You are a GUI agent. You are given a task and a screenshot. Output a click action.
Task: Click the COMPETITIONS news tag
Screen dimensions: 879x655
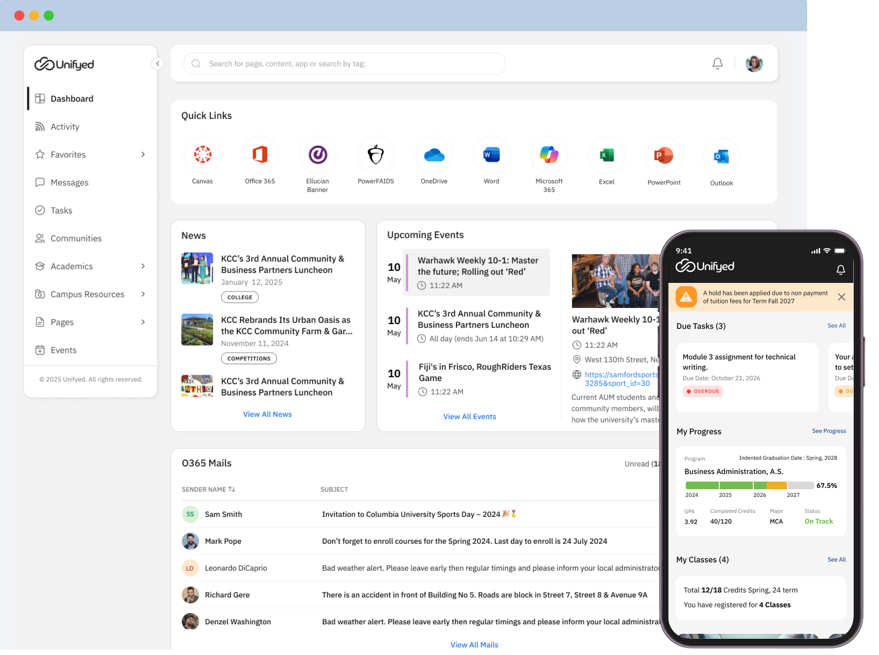(249, 359)
